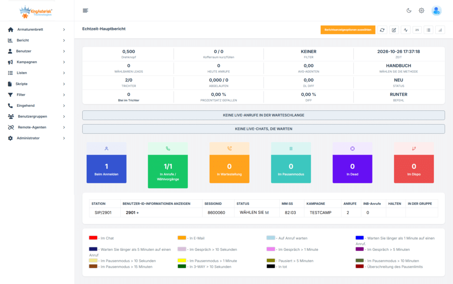Click the refresh report icon
Screen dimensions: 453x284
(382, 30)
